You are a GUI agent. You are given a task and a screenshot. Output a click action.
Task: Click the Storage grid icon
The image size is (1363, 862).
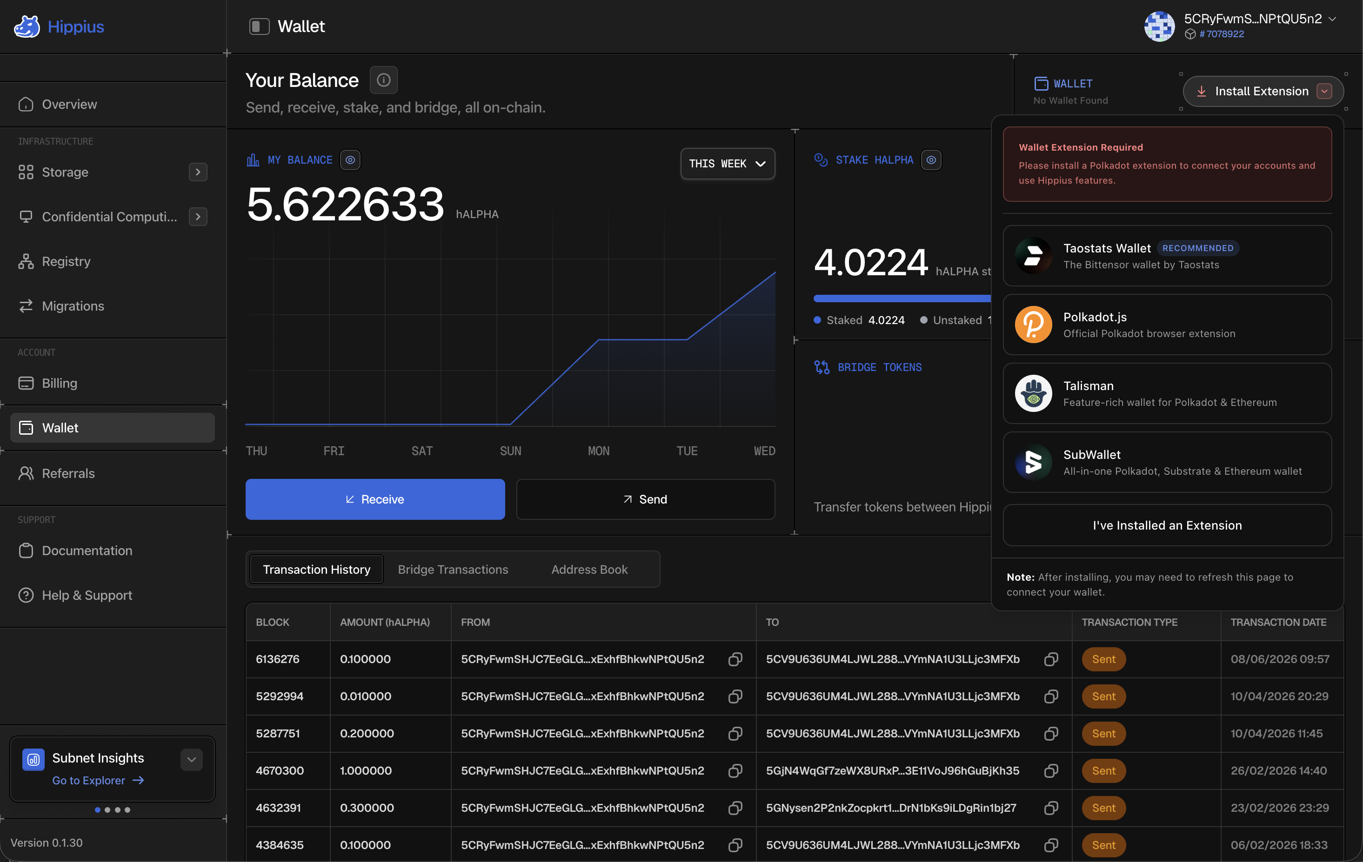(26, 172)
